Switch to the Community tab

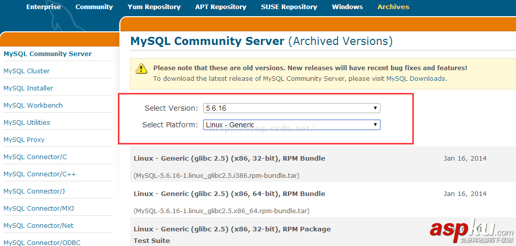click(x=94, y=7)
